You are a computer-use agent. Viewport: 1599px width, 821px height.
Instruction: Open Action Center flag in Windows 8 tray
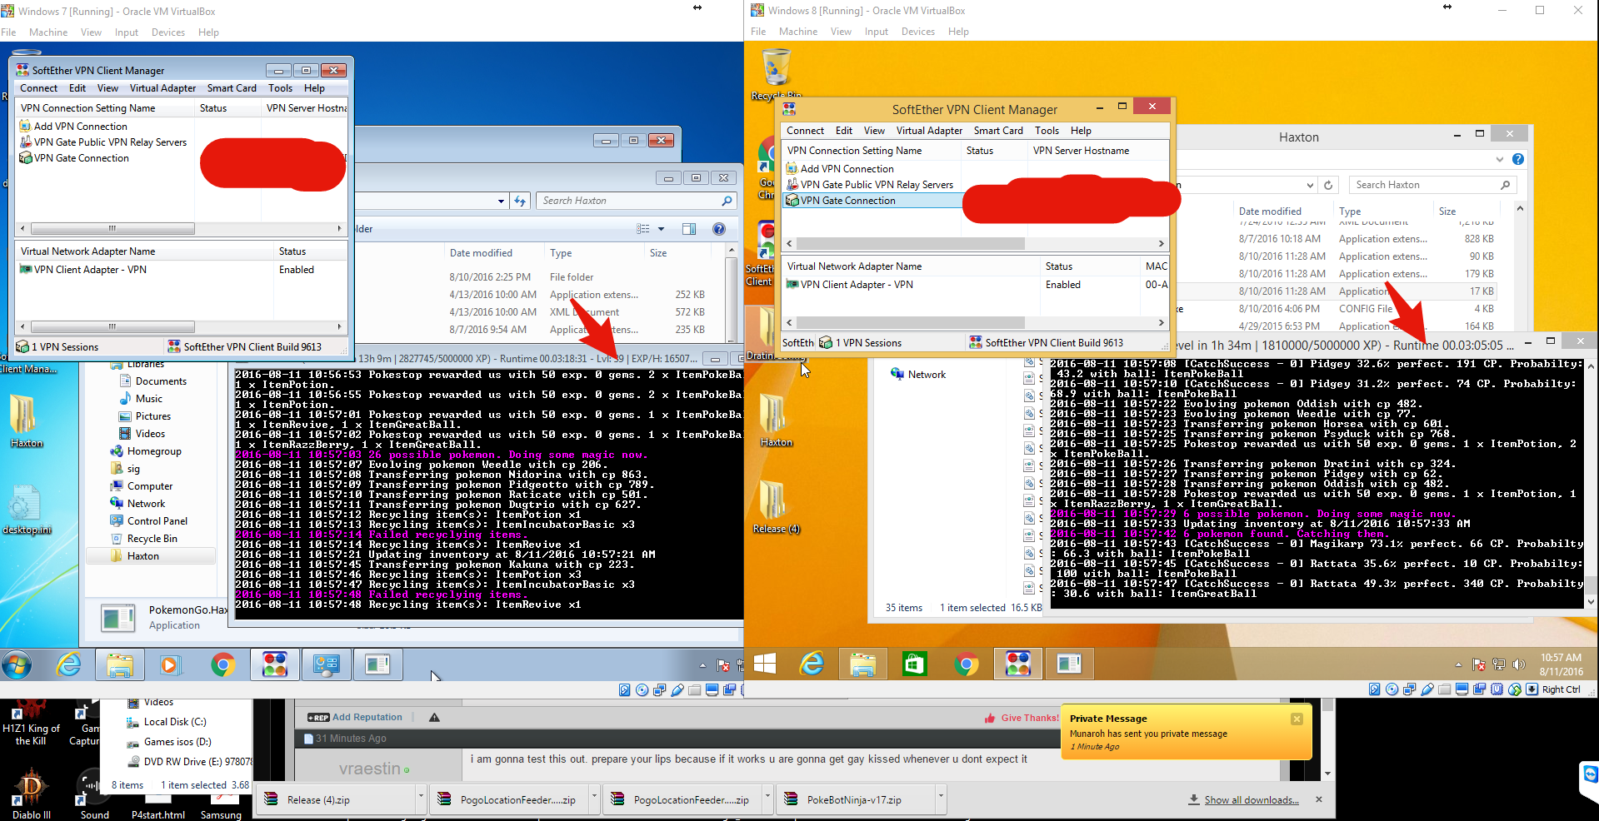1479,664
